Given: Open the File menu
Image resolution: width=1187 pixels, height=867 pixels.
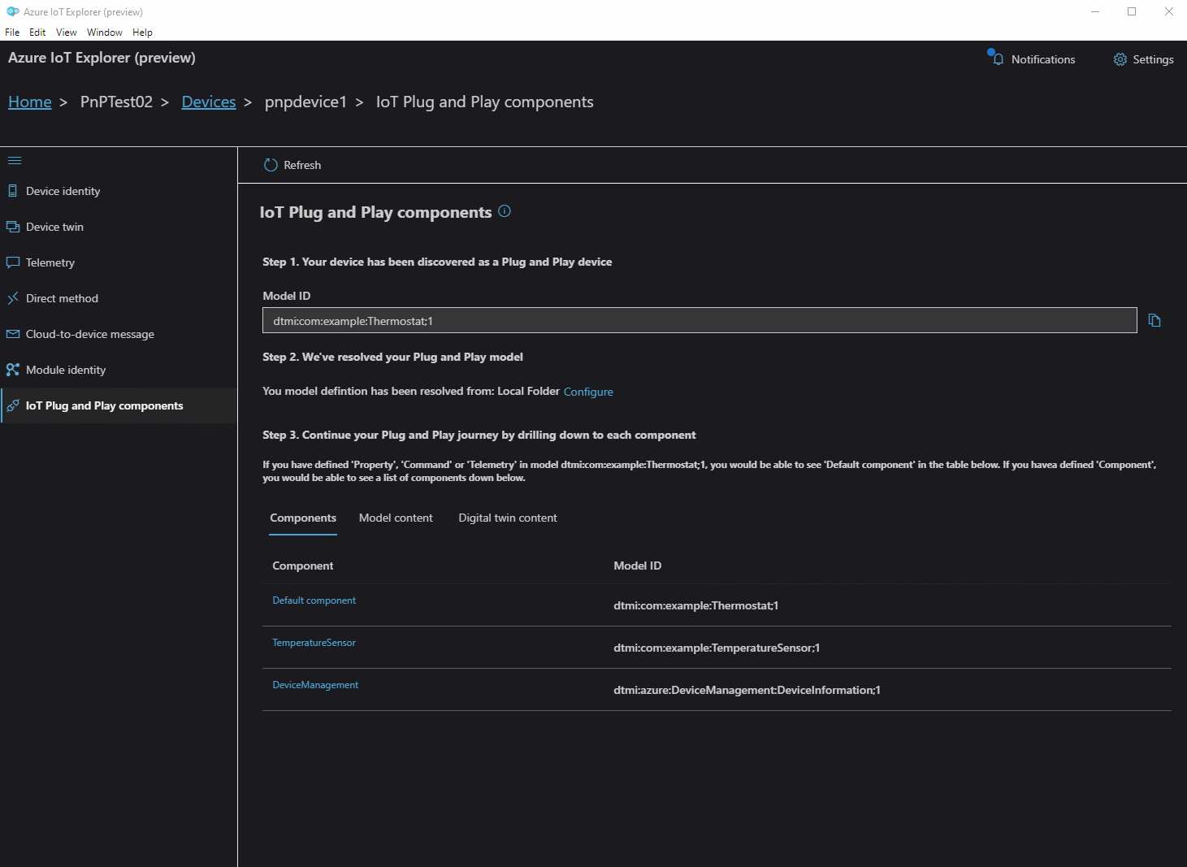Looking at the screenshot, I should (12, 33).
